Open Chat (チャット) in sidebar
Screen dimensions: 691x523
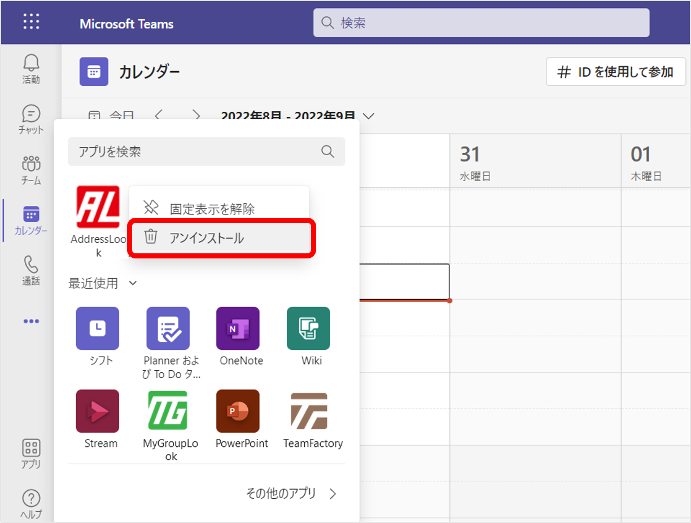[31, 119]
